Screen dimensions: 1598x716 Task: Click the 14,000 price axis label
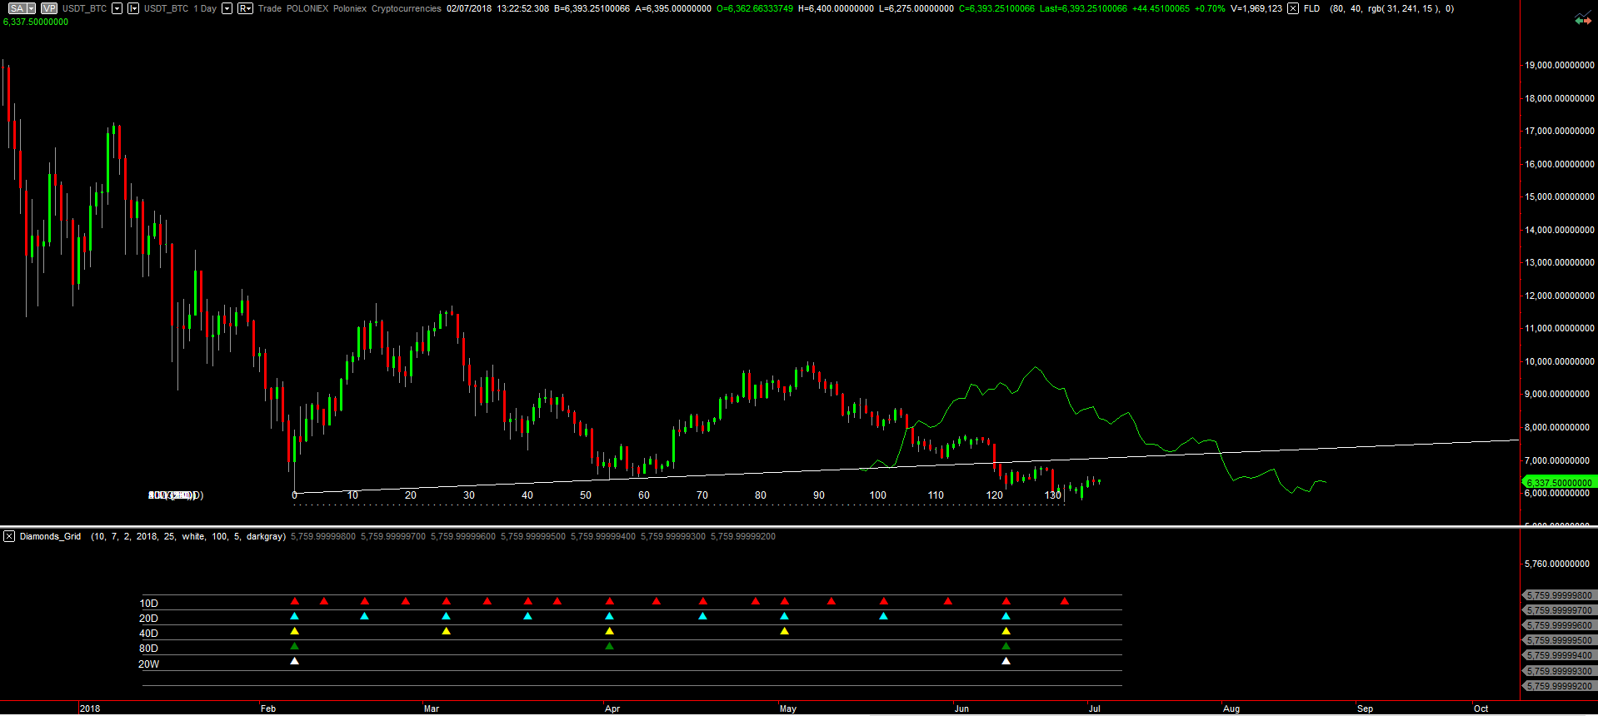tap(1560, 230)
